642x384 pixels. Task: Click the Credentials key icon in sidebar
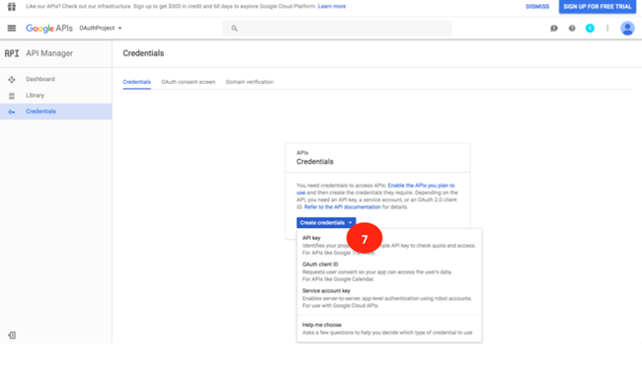point(12,112)
